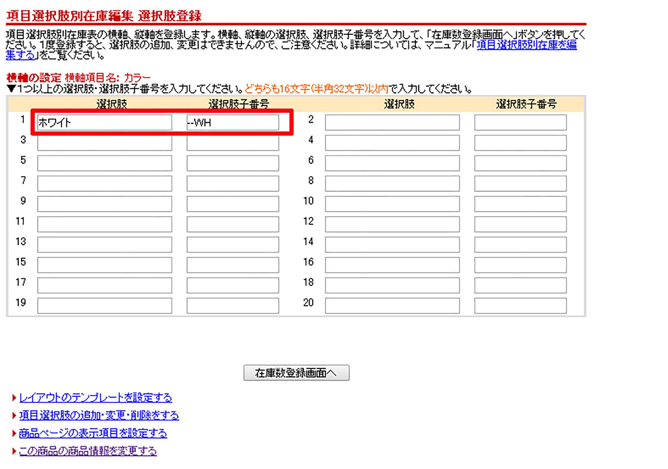Focus the row 6 選択肢 input field

[x=392, y=163]
